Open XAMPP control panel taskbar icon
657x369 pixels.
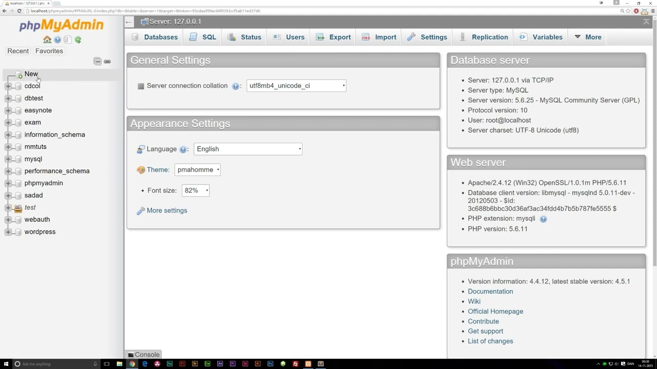pos(308,364)
